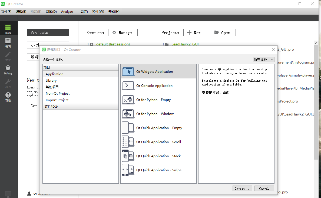This screenshot has width=321, height=198.
Task: Select Qt Console Application template
Action: pyautogui.click(x=158, y=85)
